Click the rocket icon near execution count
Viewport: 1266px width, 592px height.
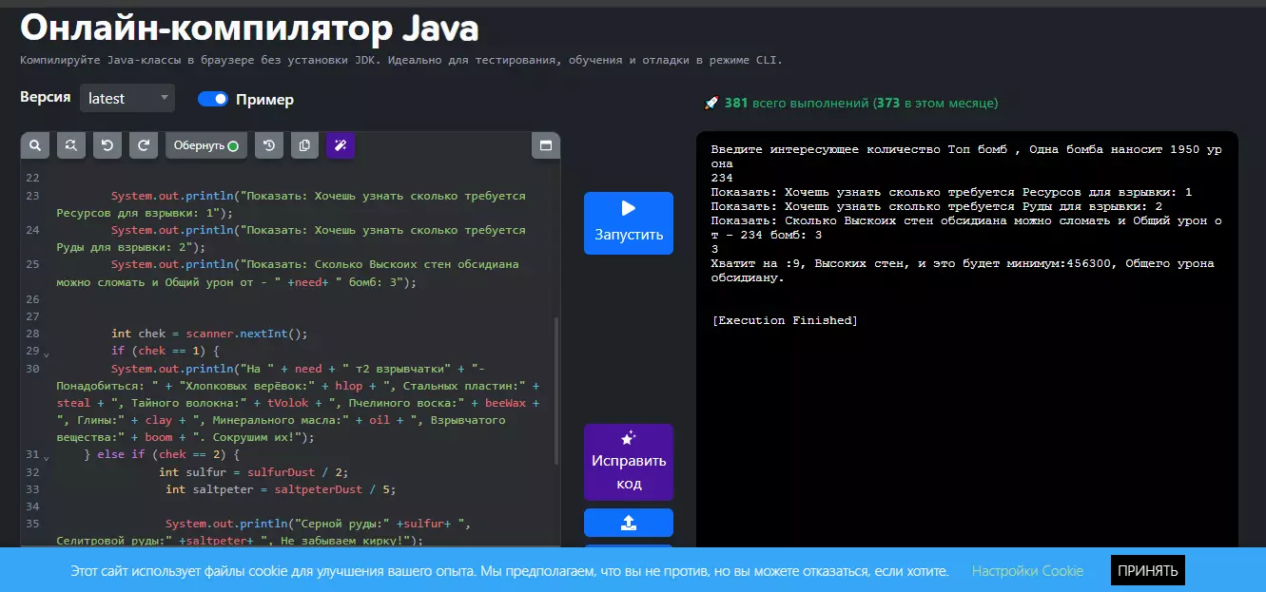pyautogui.click(x=711, y=103)
